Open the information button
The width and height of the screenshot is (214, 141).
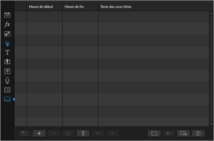click(x=198, y=134)
